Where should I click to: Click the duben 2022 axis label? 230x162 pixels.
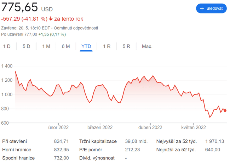pyautogui.click(x=150, y=128)
